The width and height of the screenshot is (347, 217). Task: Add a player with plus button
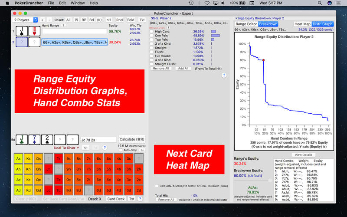42,20
